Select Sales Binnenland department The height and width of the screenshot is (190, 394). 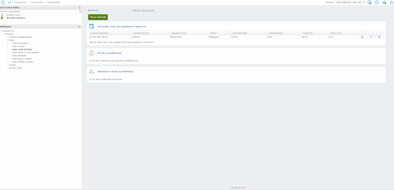21,43
